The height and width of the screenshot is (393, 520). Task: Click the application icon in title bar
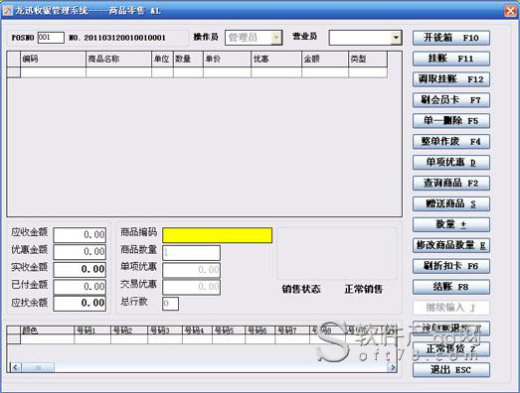pyautogui.click(x=8, y=11)
